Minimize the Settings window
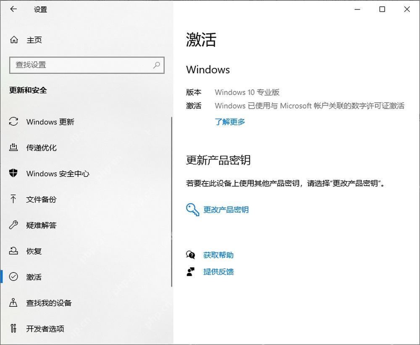420x345 pixels. coord(357,9)
